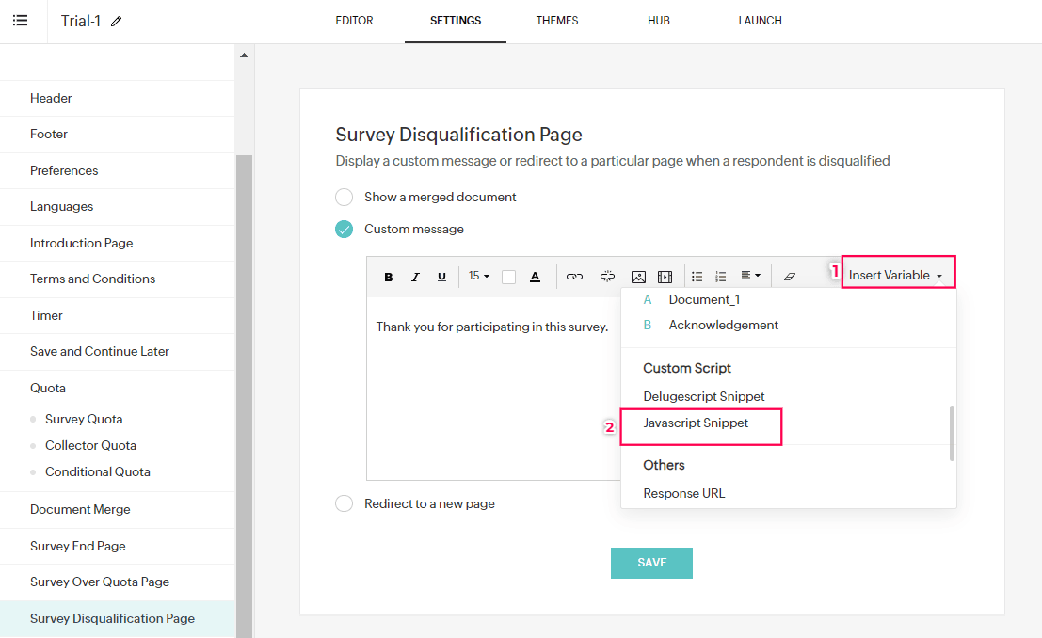Insert an image into the message
This screenshot has height=638, width=1042.
point(638,277)
